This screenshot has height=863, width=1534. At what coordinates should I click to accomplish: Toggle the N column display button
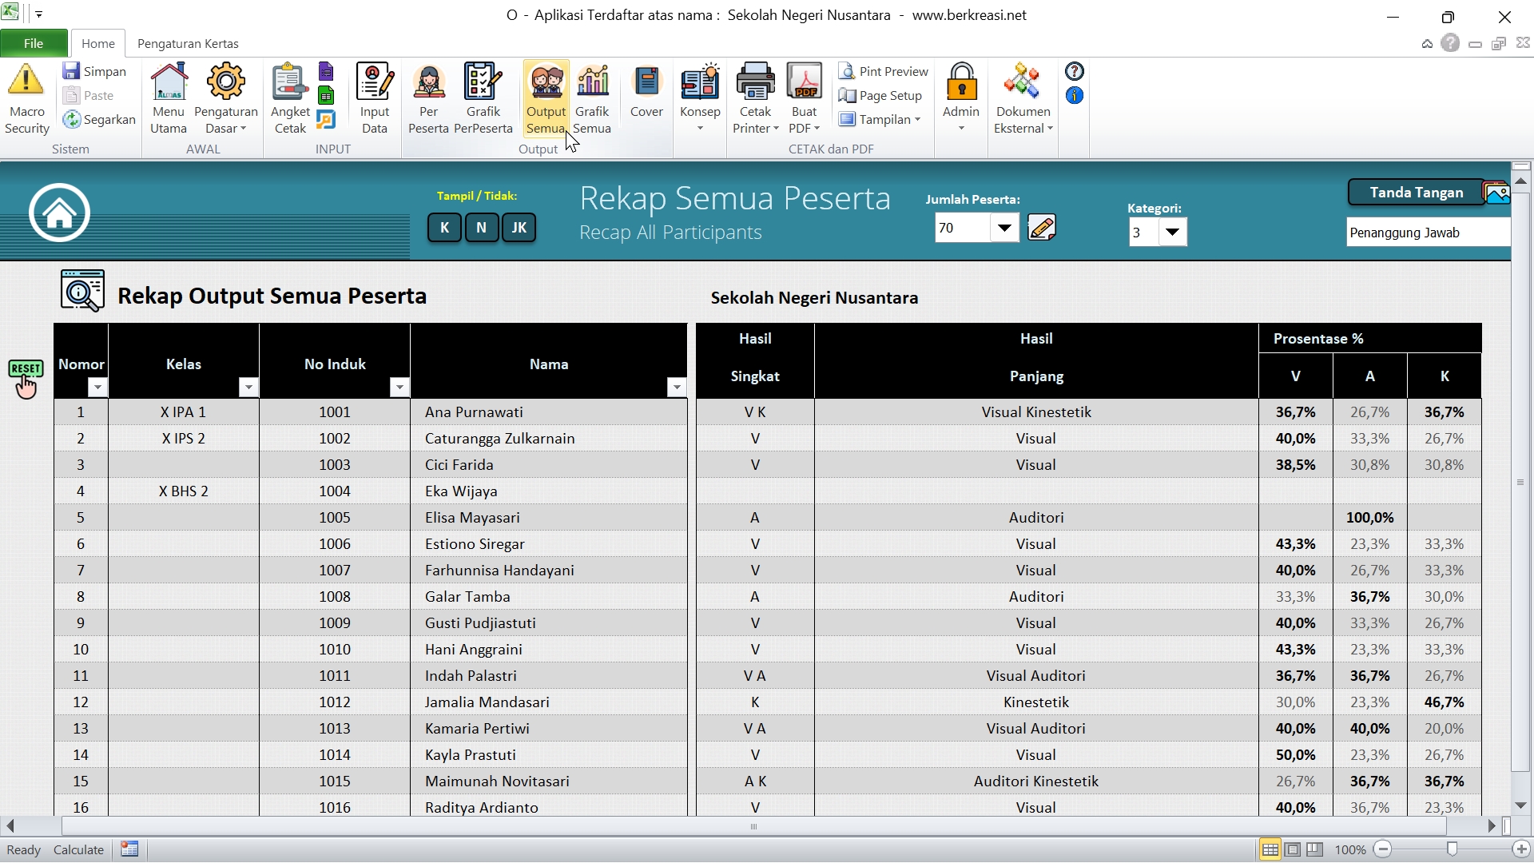[x=481, y=228]
